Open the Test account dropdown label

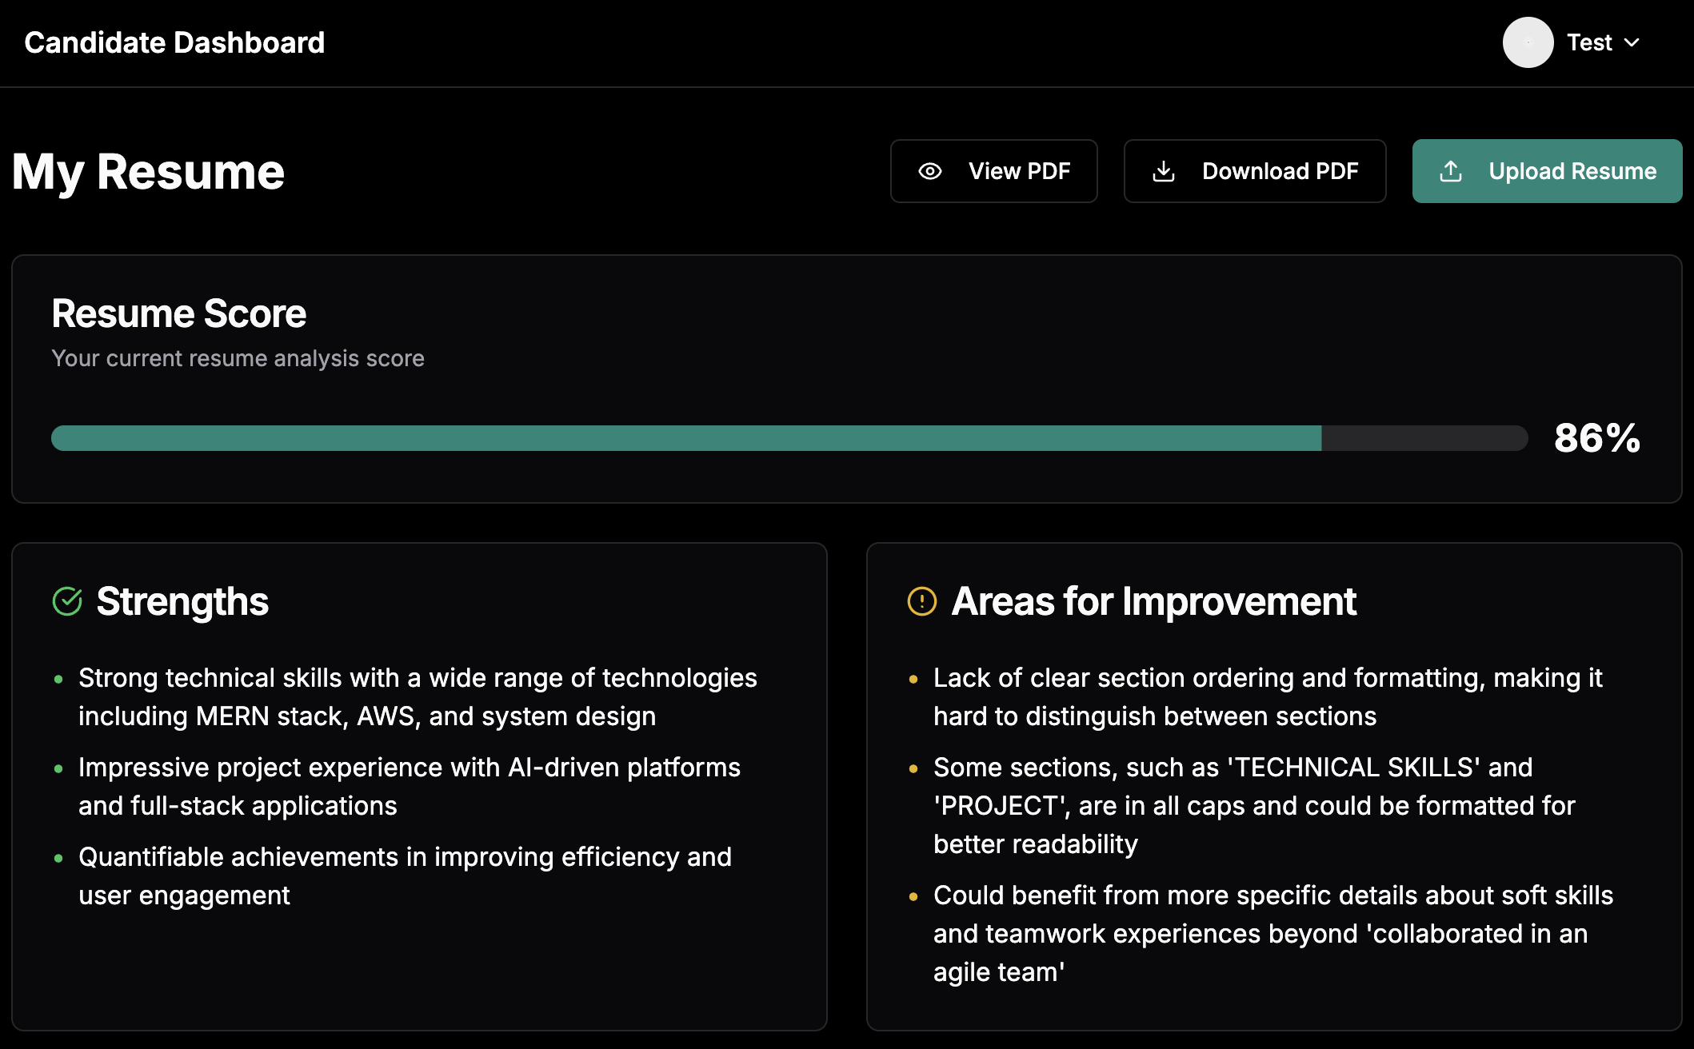1589,42
